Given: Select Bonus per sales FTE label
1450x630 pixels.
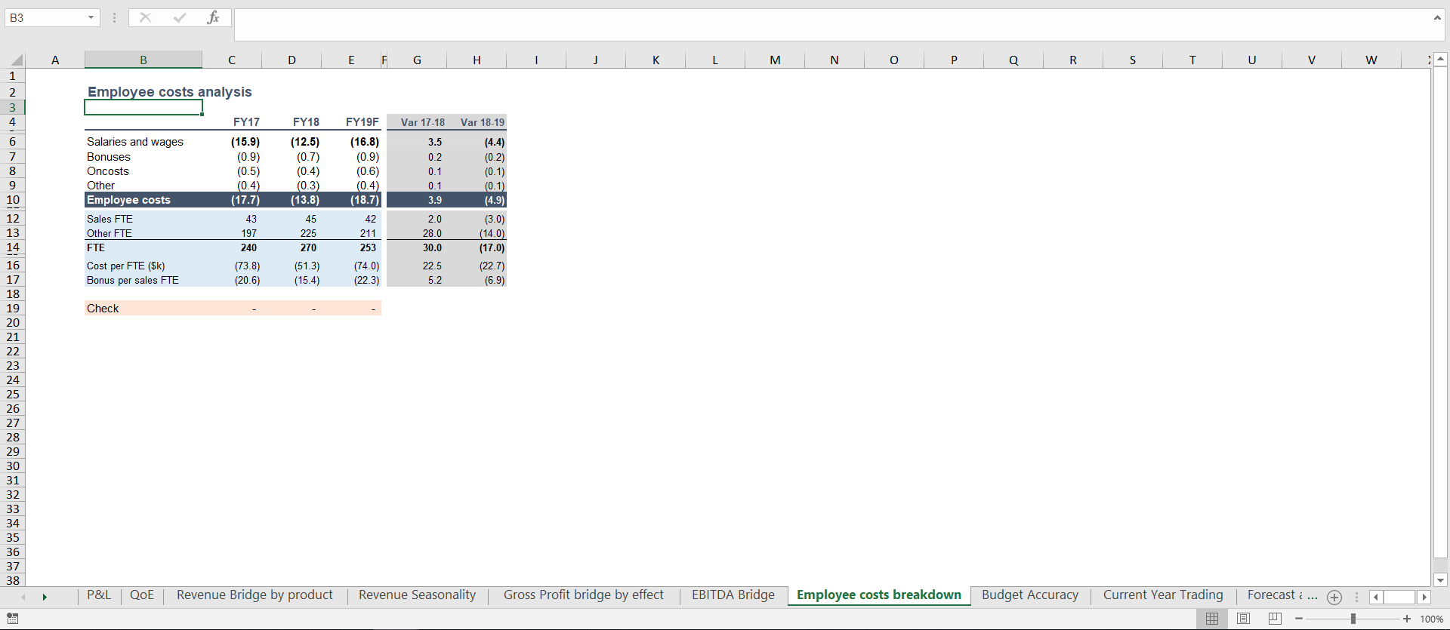Looking at the screenshot, I should click(133, 280).
